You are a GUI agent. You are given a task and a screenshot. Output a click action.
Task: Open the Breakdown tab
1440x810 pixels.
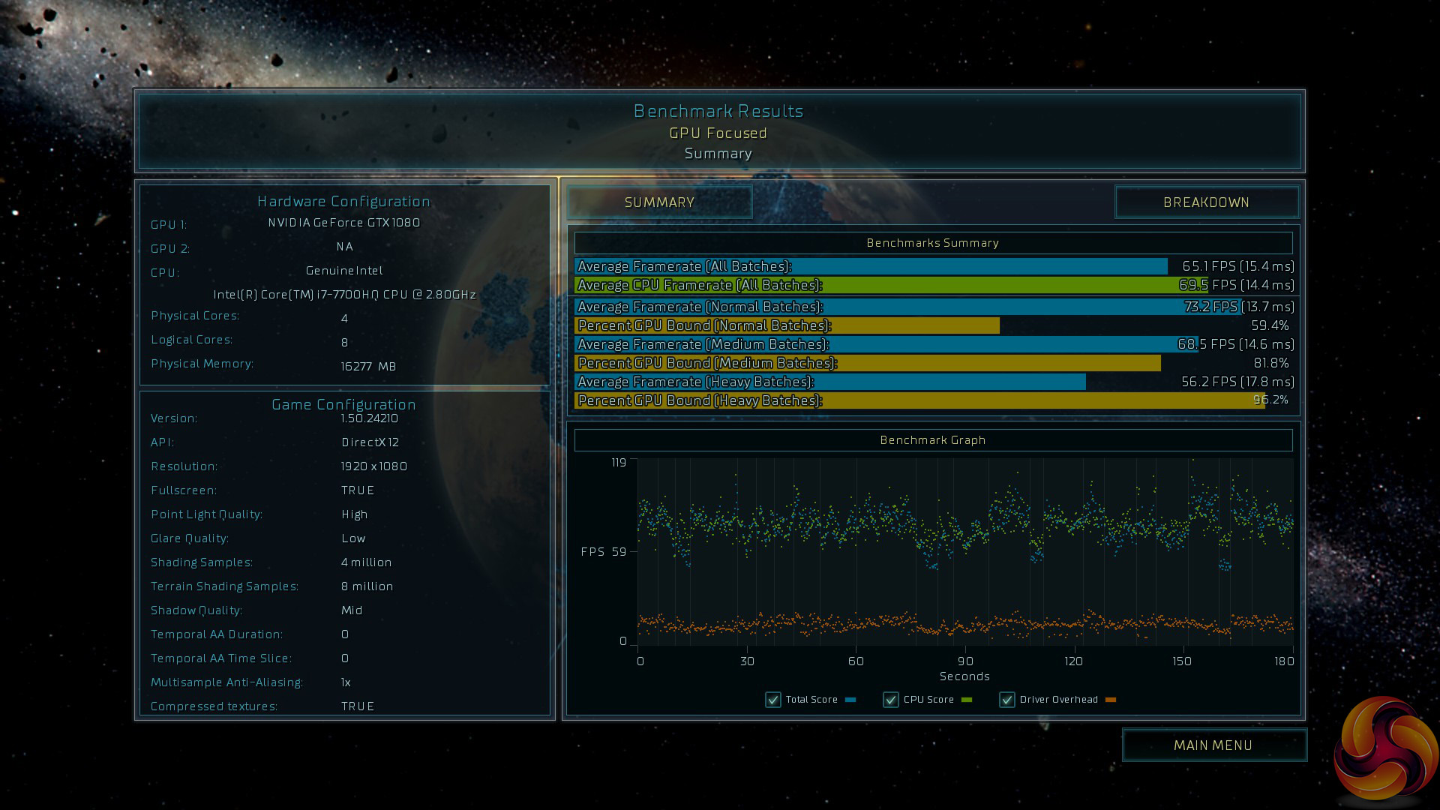coord(1206,202)
